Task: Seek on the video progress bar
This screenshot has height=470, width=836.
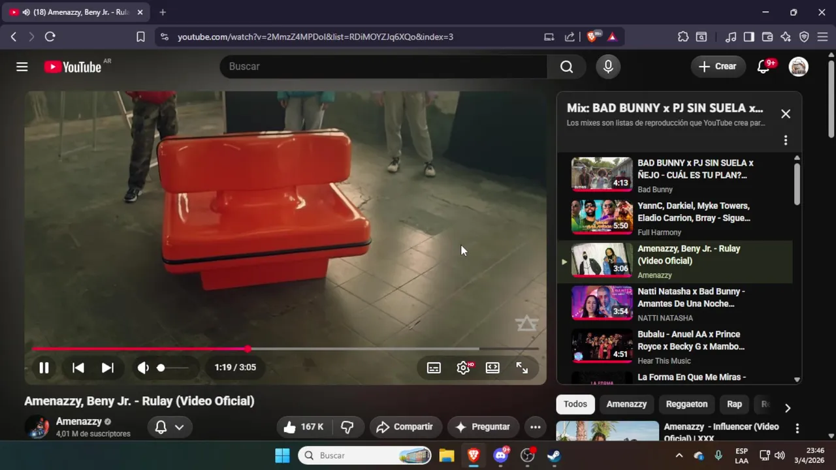Action: point(285,349)
